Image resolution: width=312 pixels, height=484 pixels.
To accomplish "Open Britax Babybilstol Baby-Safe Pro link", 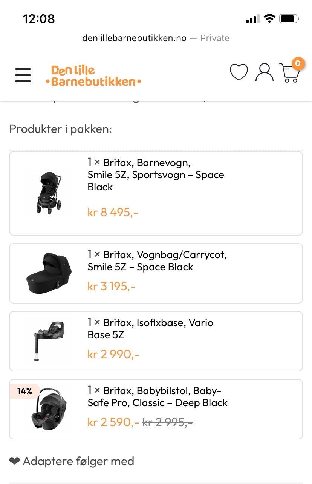I will pos(157,396).
